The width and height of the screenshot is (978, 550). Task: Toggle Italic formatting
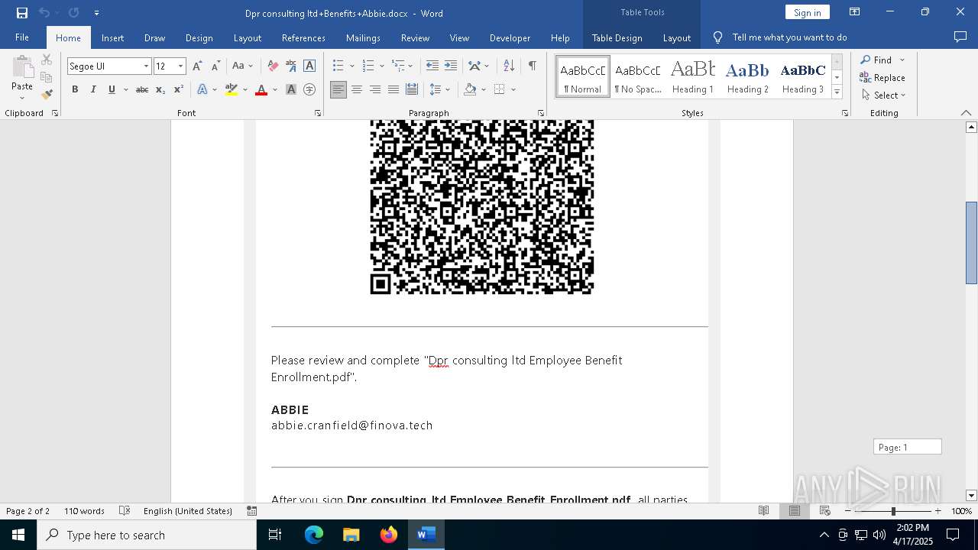[93, 89]
